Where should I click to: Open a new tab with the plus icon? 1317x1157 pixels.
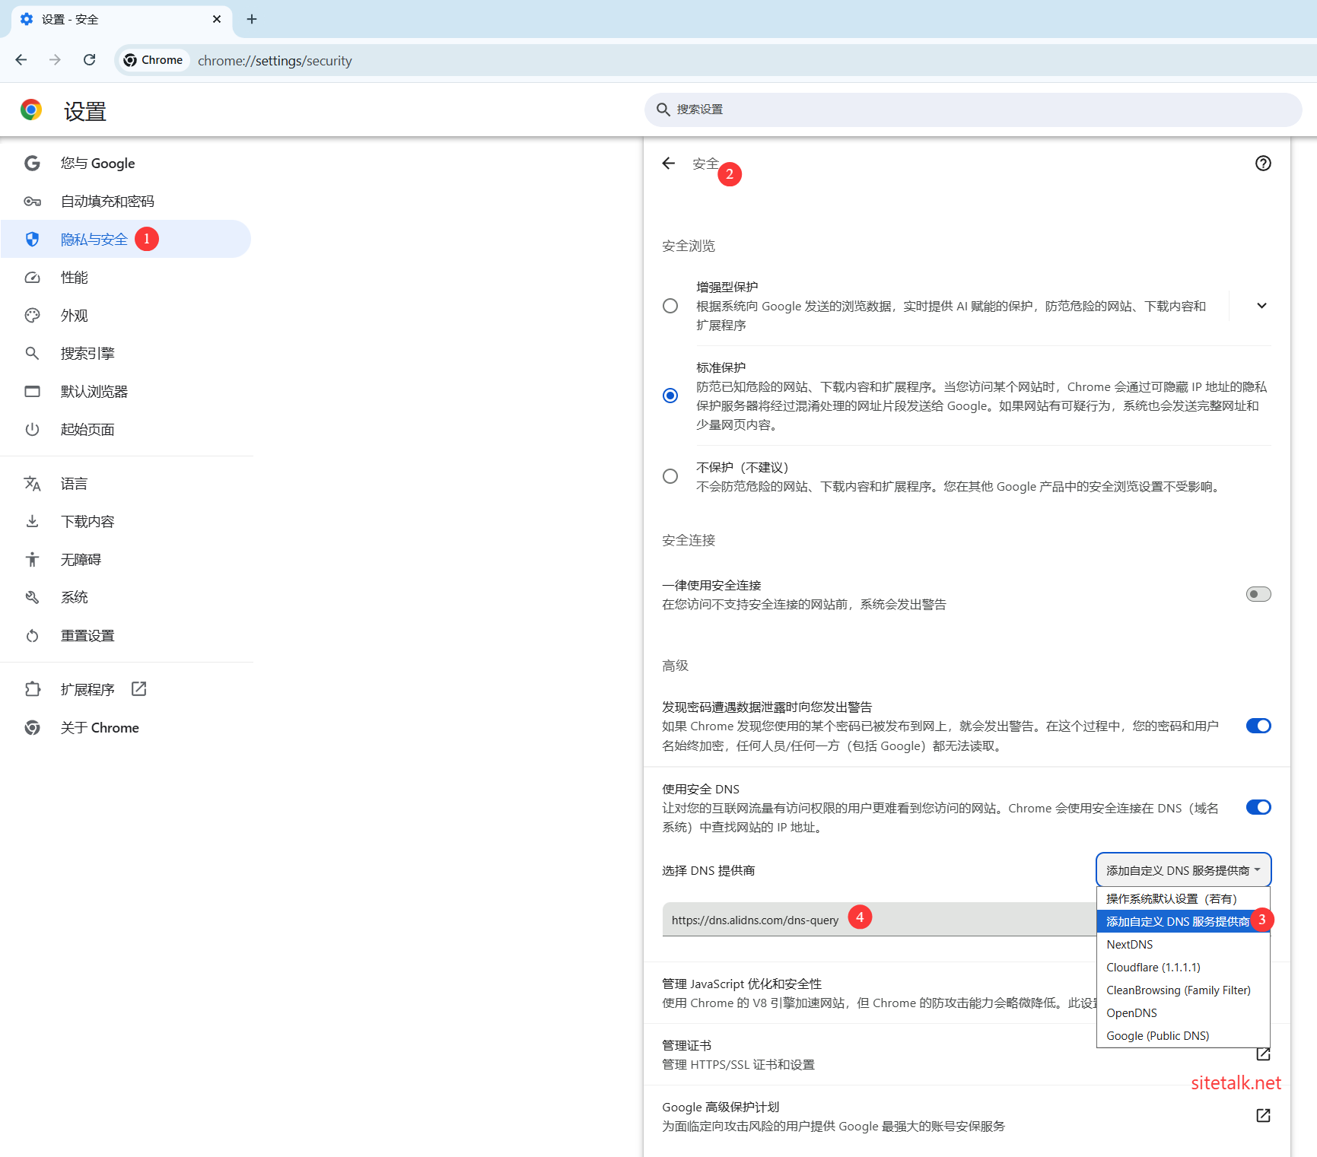point(252,19)
